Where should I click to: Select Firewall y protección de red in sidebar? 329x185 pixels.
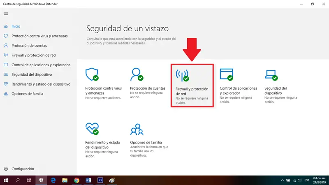point(34,55)
